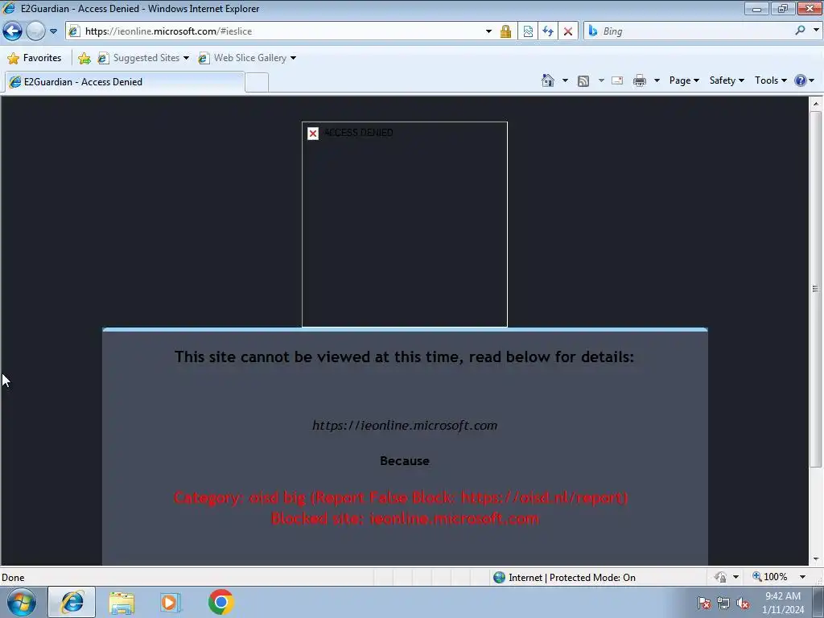Click the Help question mark icon
Screen dimensions: 824x618
pyautogui.click(x=801, y=80)
